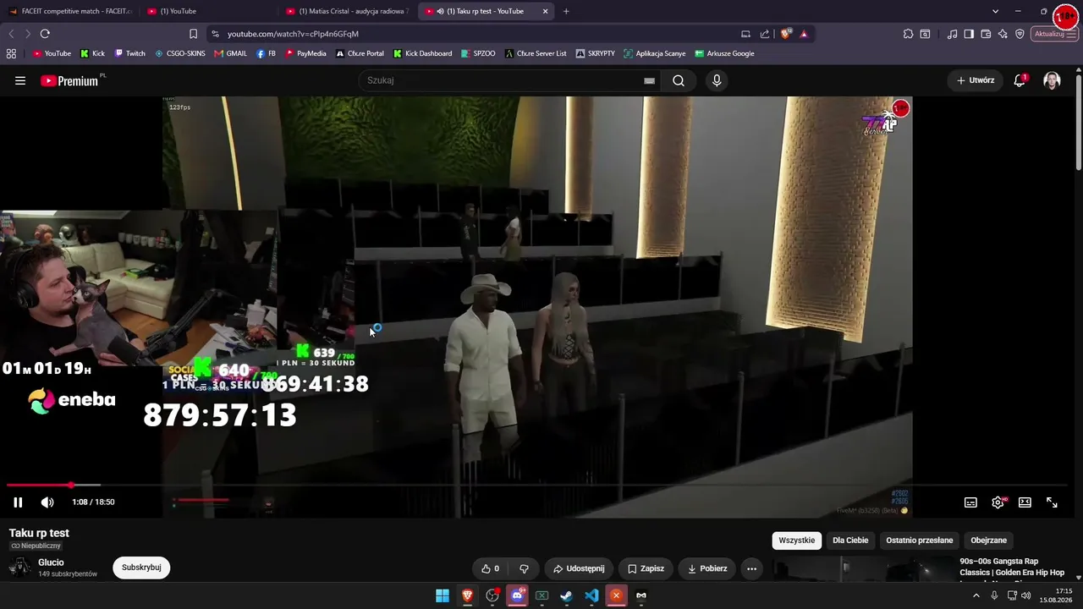Screen dimensions: 1083x609
Task: Select the Wszystkie filter chip
Action: click(796, 540)
